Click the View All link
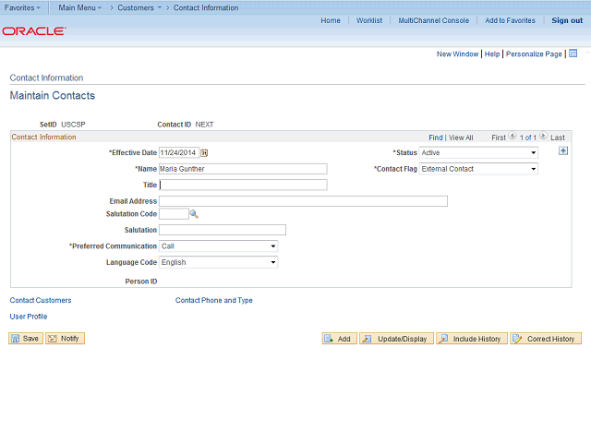This screenshot has height=443, width=591. (x=461, y=138)
